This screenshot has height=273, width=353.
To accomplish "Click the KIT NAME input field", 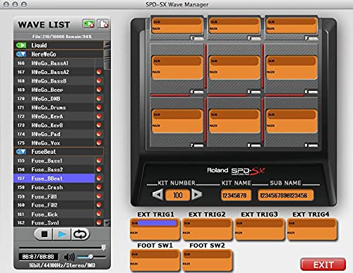I will (236, 195).
